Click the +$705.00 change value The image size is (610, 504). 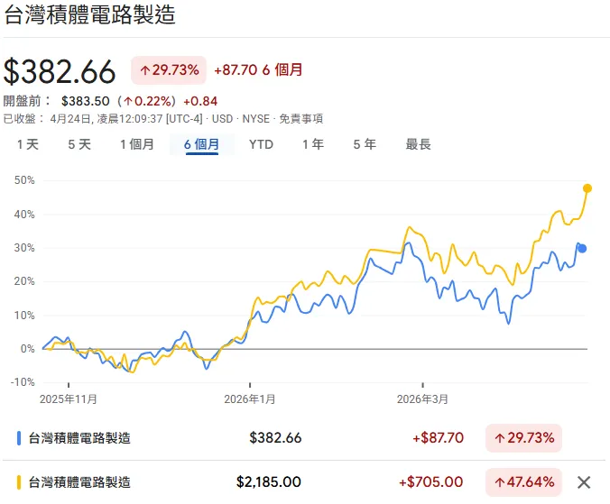coord(431,482)
